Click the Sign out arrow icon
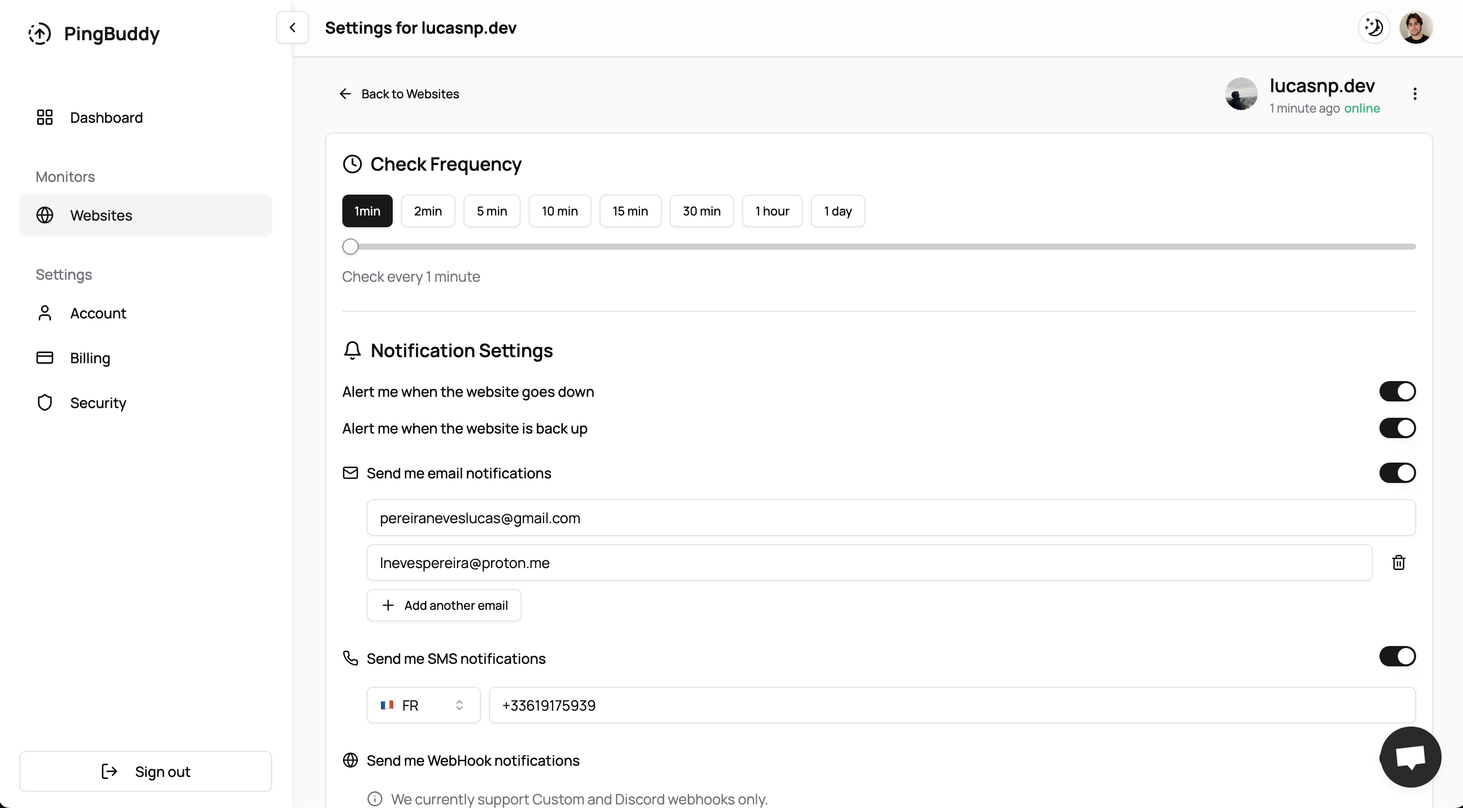Screen dimensions: 1463x808 point(109,771)
